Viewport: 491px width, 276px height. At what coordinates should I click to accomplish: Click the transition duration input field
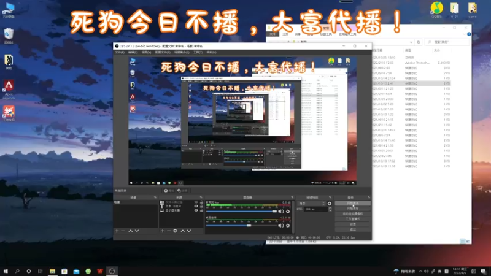pos(315,209)
